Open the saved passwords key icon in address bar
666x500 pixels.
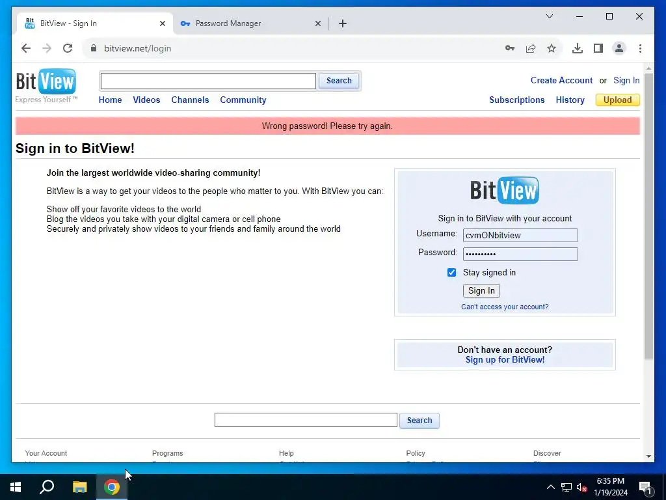(x=510, y=48)
